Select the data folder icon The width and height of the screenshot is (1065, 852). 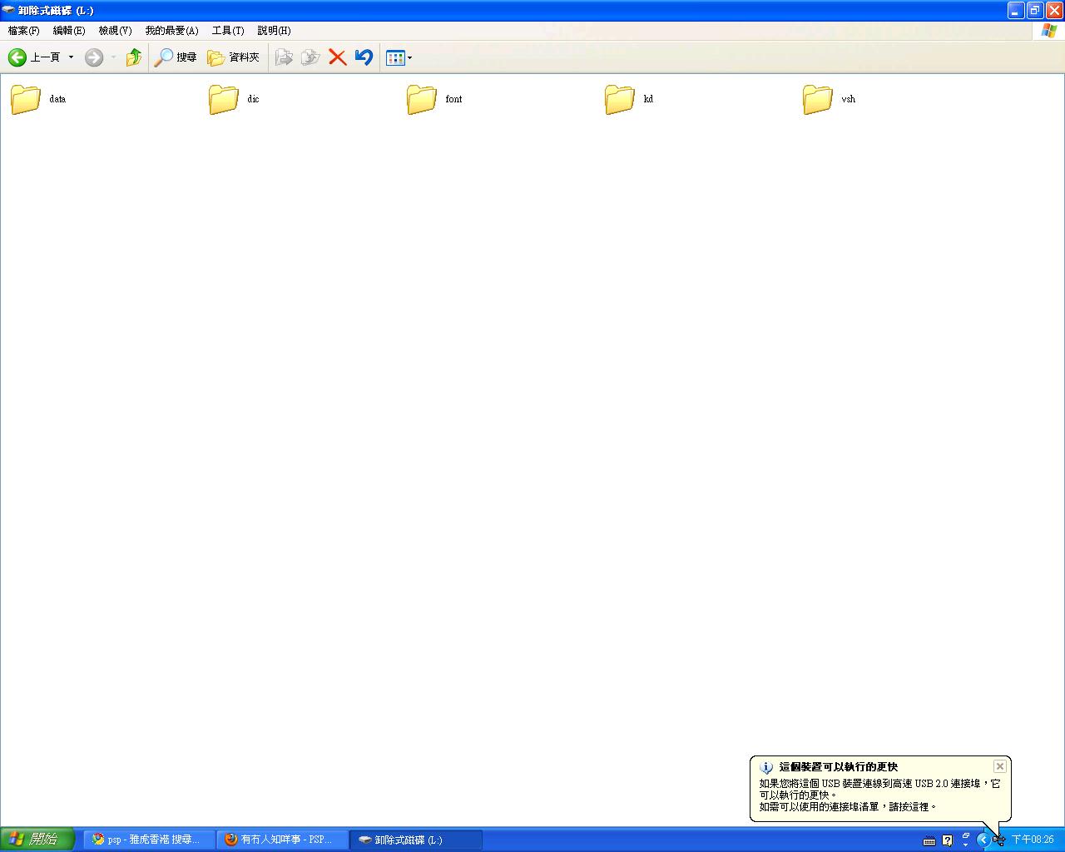[26, 99]
